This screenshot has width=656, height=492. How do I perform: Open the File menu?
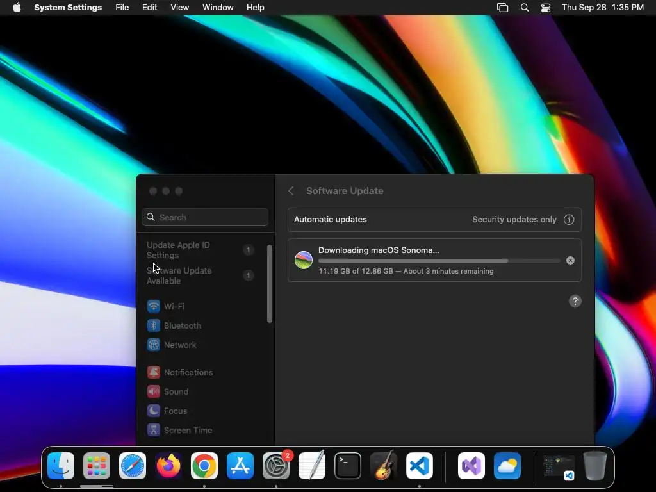click(122, 8)
